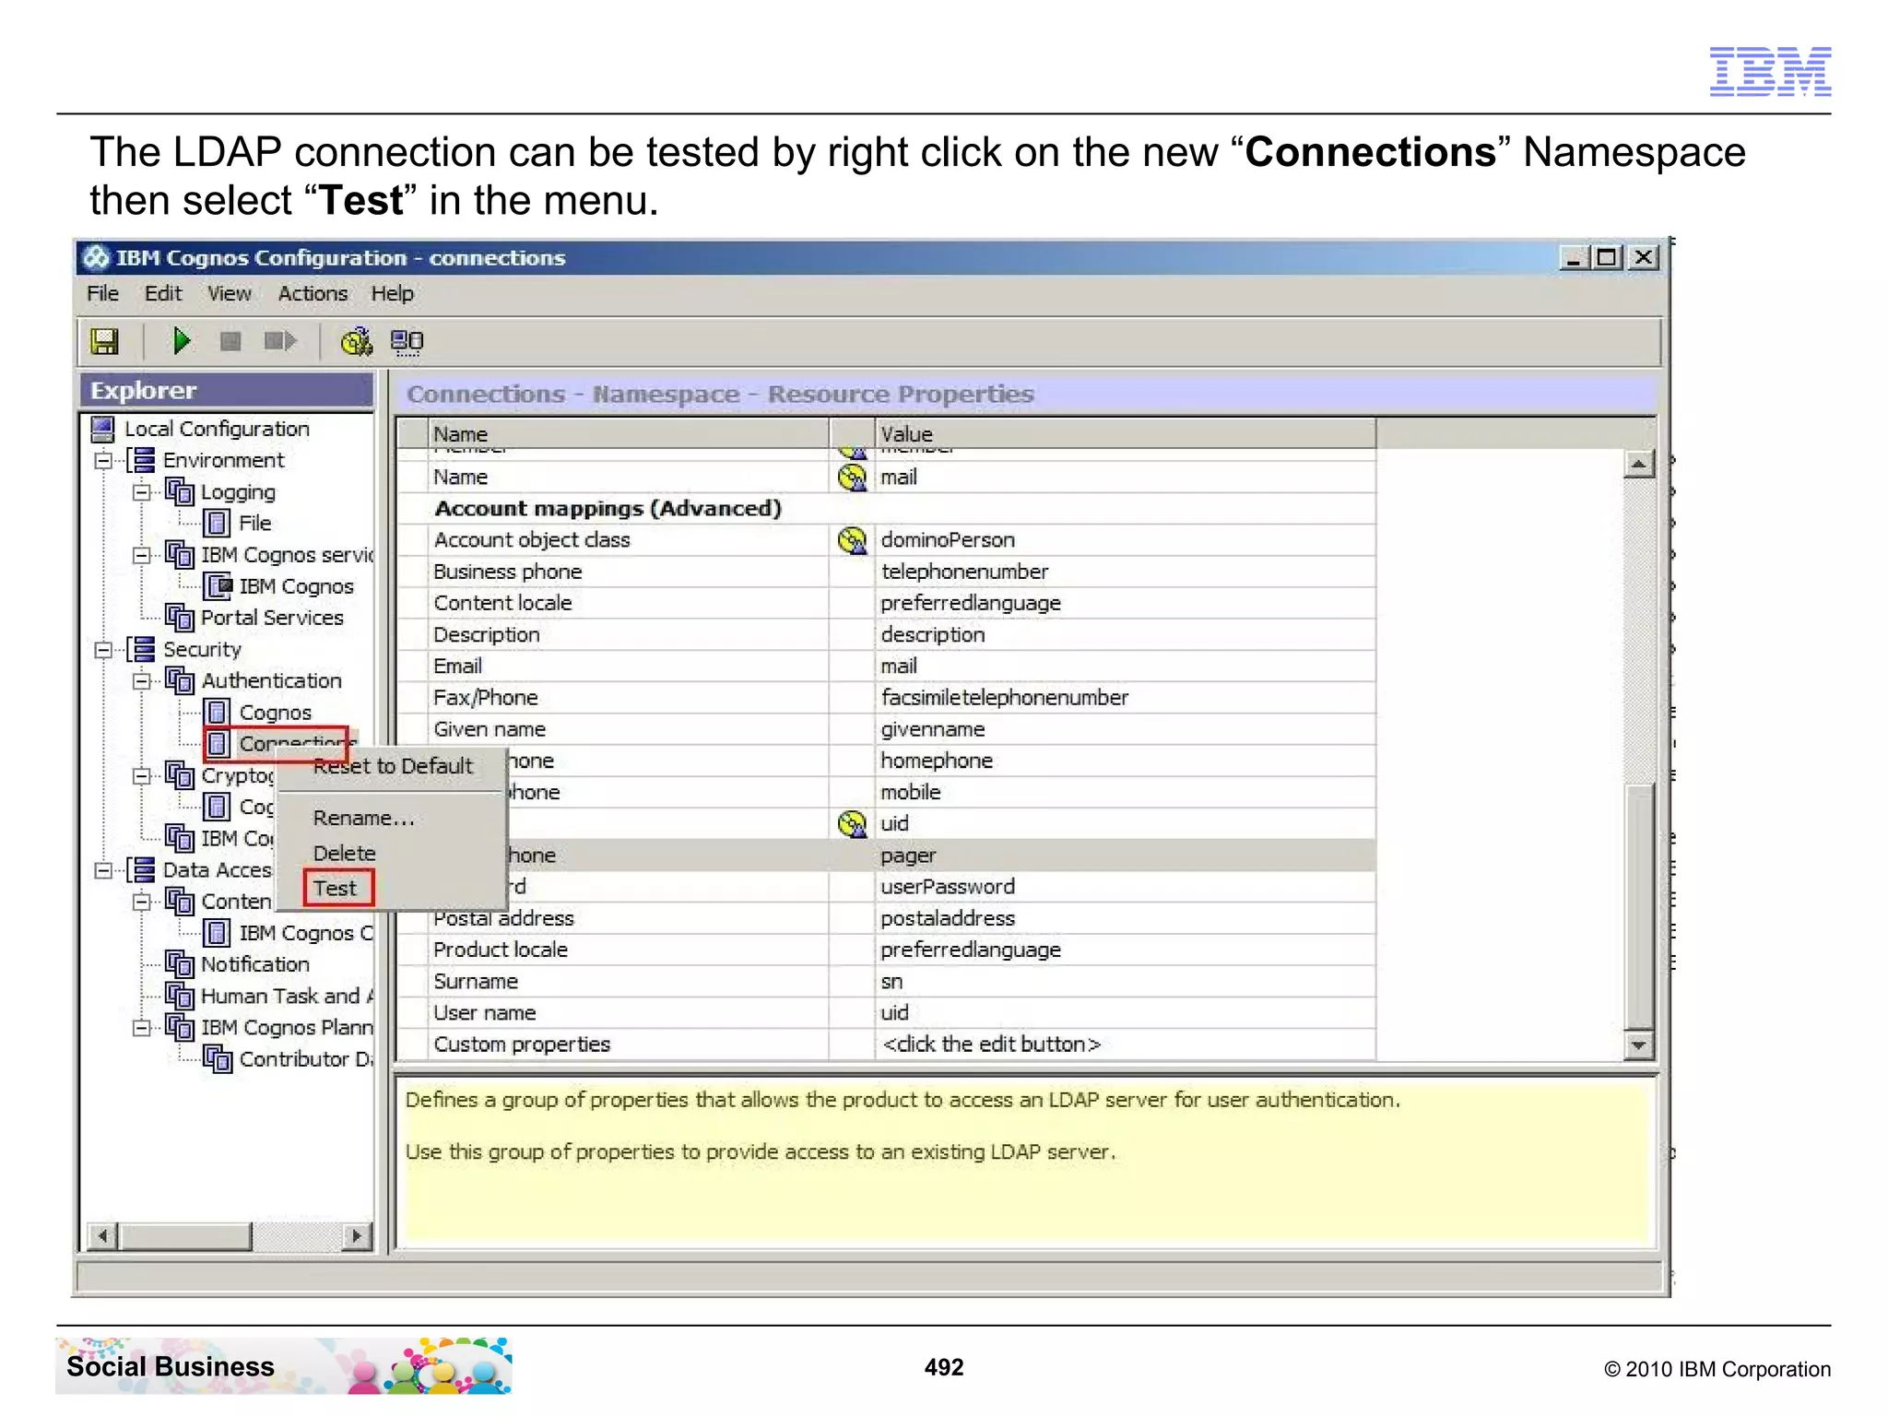This screenshot has height=1416, width=1888.
Task: Open the Edit menu
Action: [163, 293]
